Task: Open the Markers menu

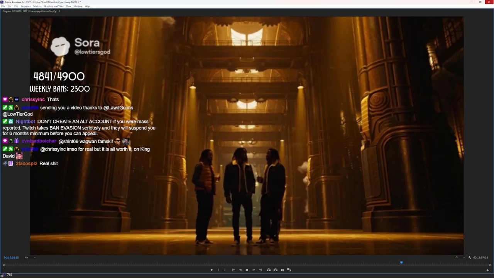Action: coord(37,6)
